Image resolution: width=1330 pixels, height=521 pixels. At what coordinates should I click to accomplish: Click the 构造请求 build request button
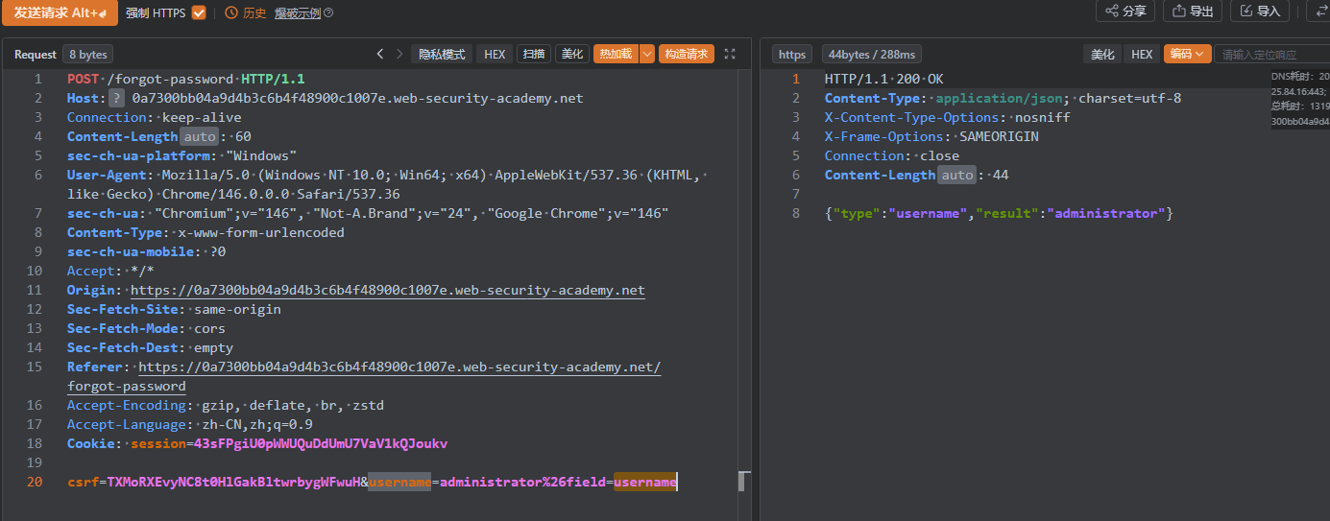[687, 55]
